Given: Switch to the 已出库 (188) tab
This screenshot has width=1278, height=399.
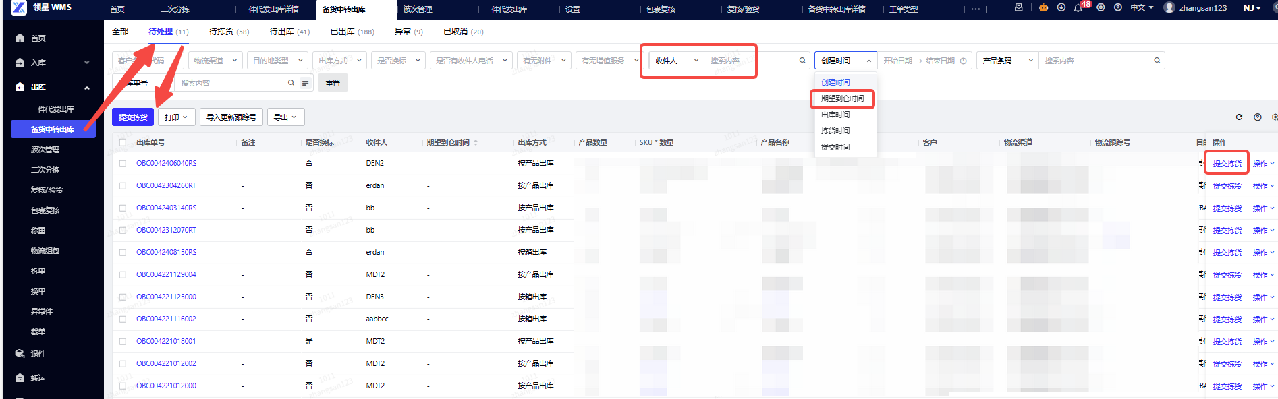Looking at the screenshot, I should point(352,32).
